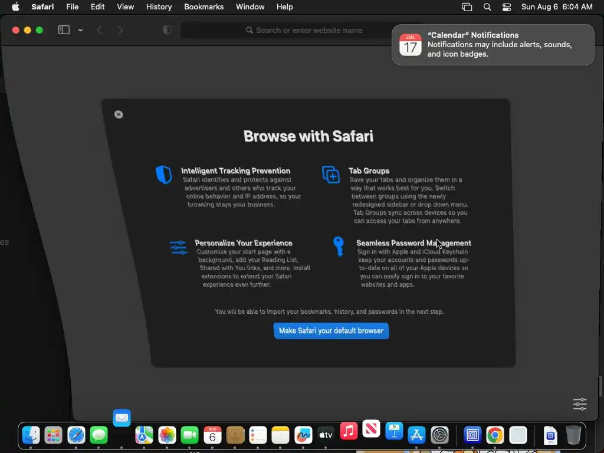This screenshot has width=604, height=453.
Task: Open News from the Dock
Action: tap(372, 428)
